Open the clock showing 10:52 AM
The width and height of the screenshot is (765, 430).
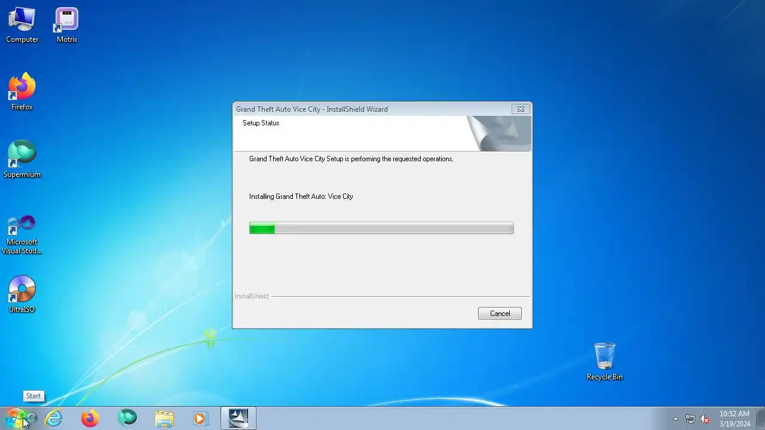[x=735, y=418]
